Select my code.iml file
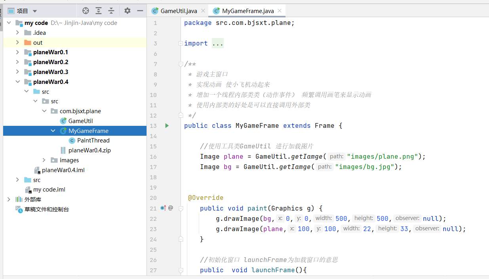This screenshot has width=489, height=279. 49,190
